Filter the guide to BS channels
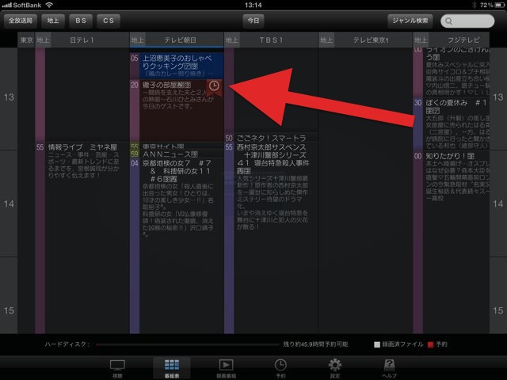507x380 pixels. (x=81, y=21)
